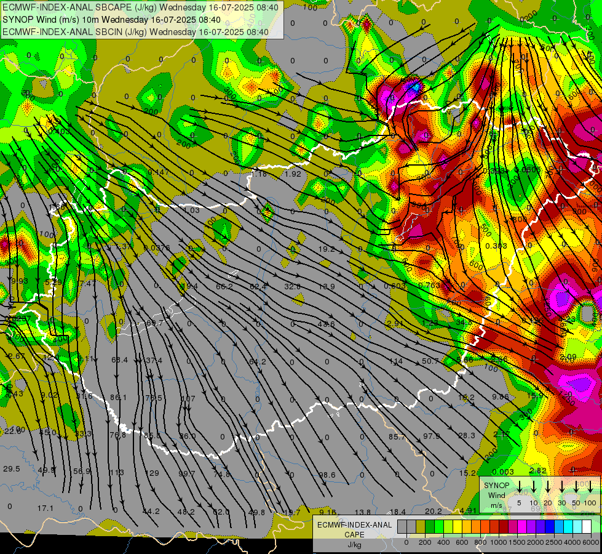Click the SBCAPE title line at top
This screenshot has height=554, width=602.
[x=141, y=7]
